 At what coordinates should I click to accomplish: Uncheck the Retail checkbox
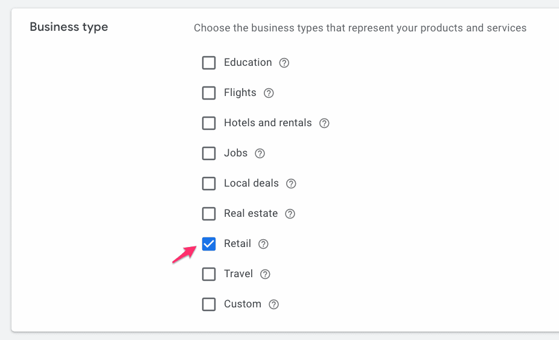(x=209, y=244)
